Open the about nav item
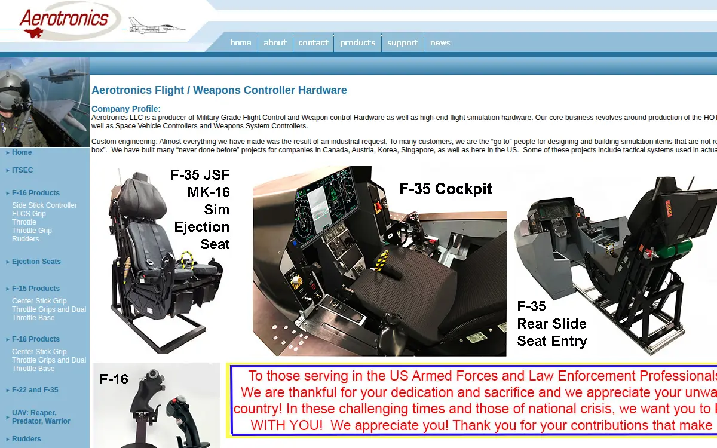The image size is (717, 448). pyautogui.click(x=275, y=42)
